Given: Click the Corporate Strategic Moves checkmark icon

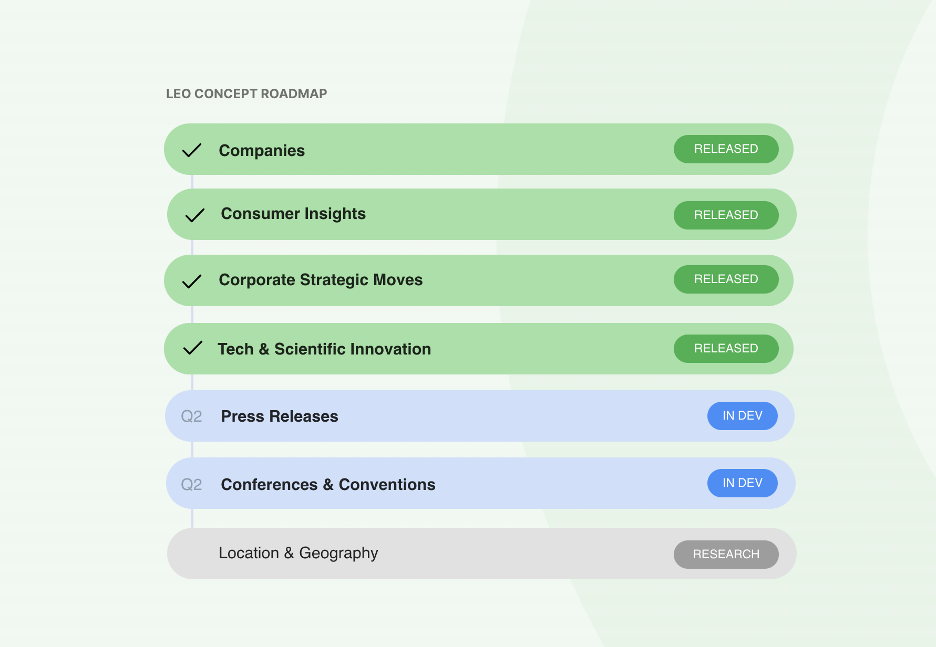Looking at the screenshot, I should [192, 281].
